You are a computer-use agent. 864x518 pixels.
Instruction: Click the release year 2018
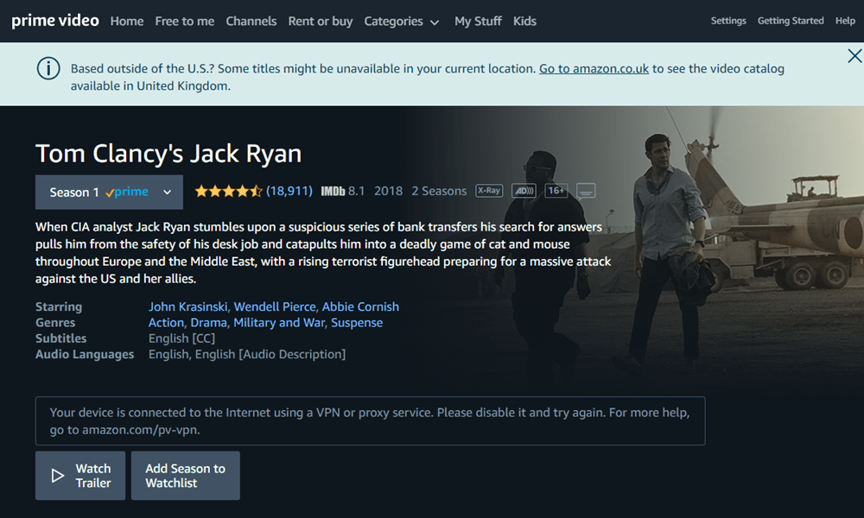(389, 191)
